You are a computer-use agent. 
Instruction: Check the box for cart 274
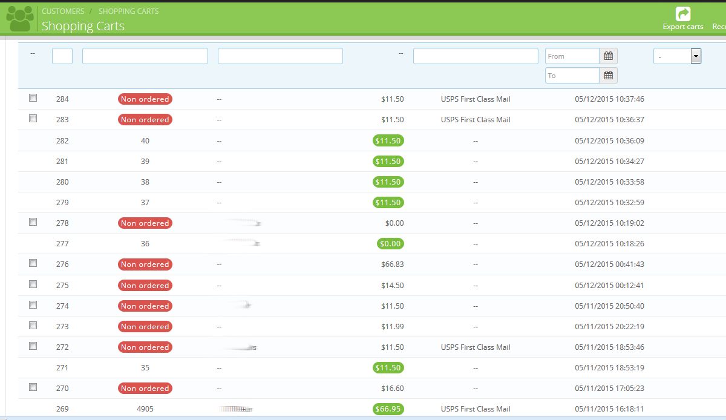[x=33, y=304]
